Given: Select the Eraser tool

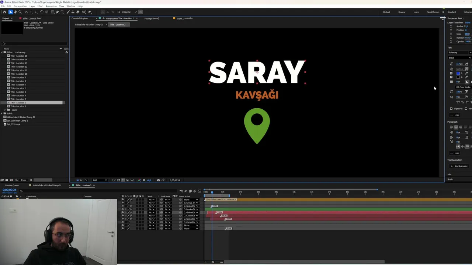Looking at the screenshot, I should (78, 12).
